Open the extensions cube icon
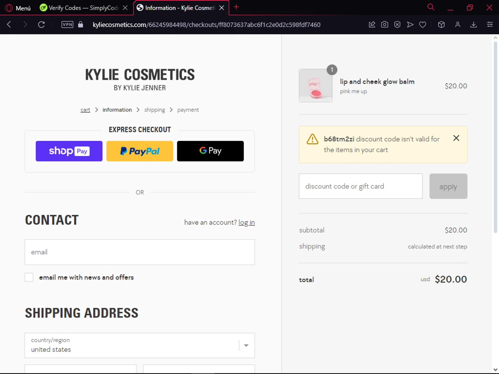Viewport: 499px width, 374px height. coord(441,24)
